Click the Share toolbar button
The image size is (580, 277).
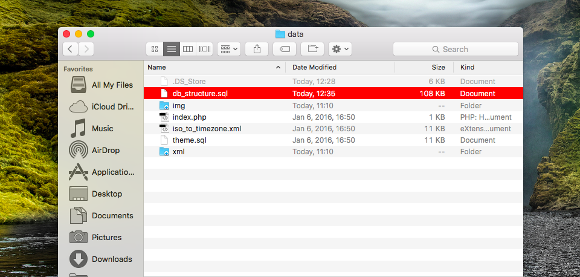(x=257, y=49)
